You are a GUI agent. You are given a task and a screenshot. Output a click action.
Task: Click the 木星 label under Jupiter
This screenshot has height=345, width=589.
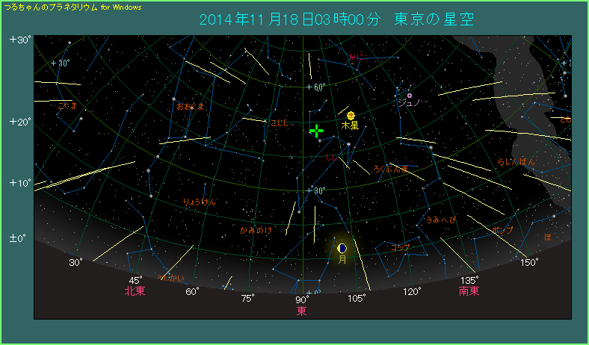350,126
